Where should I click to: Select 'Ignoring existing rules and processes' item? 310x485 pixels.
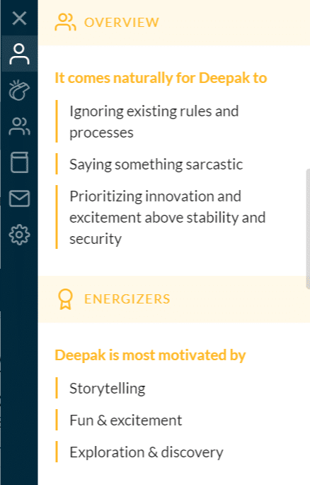[154, 121]
